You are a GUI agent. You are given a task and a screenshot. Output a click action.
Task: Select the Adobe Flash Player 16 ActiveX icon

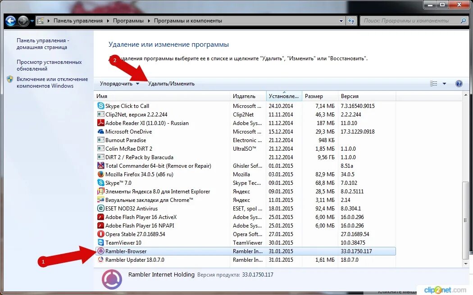(101, 217)
